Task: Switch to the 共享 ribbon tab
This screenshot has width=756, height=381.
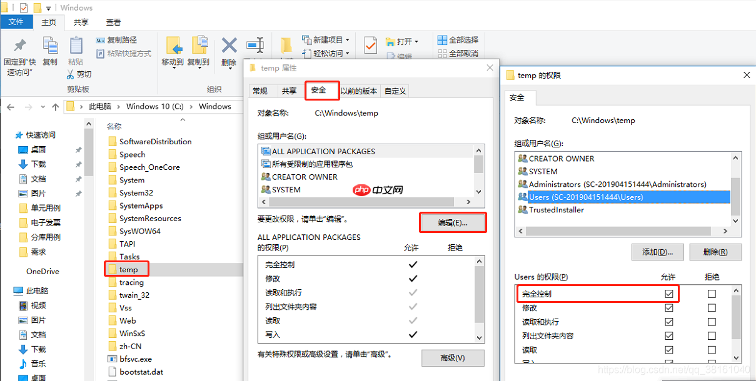Action: [x=81, y=22]
